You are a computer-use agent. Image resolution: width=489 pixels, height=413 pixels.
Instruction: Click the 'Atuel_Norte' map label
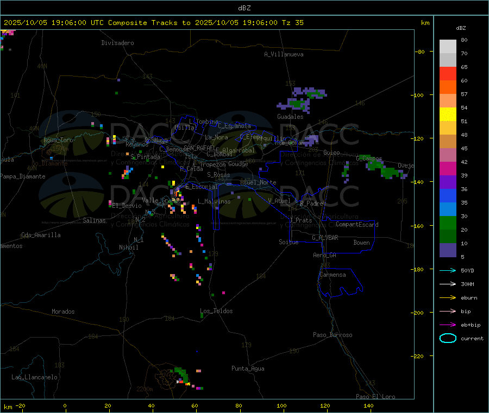pos(258,182)
